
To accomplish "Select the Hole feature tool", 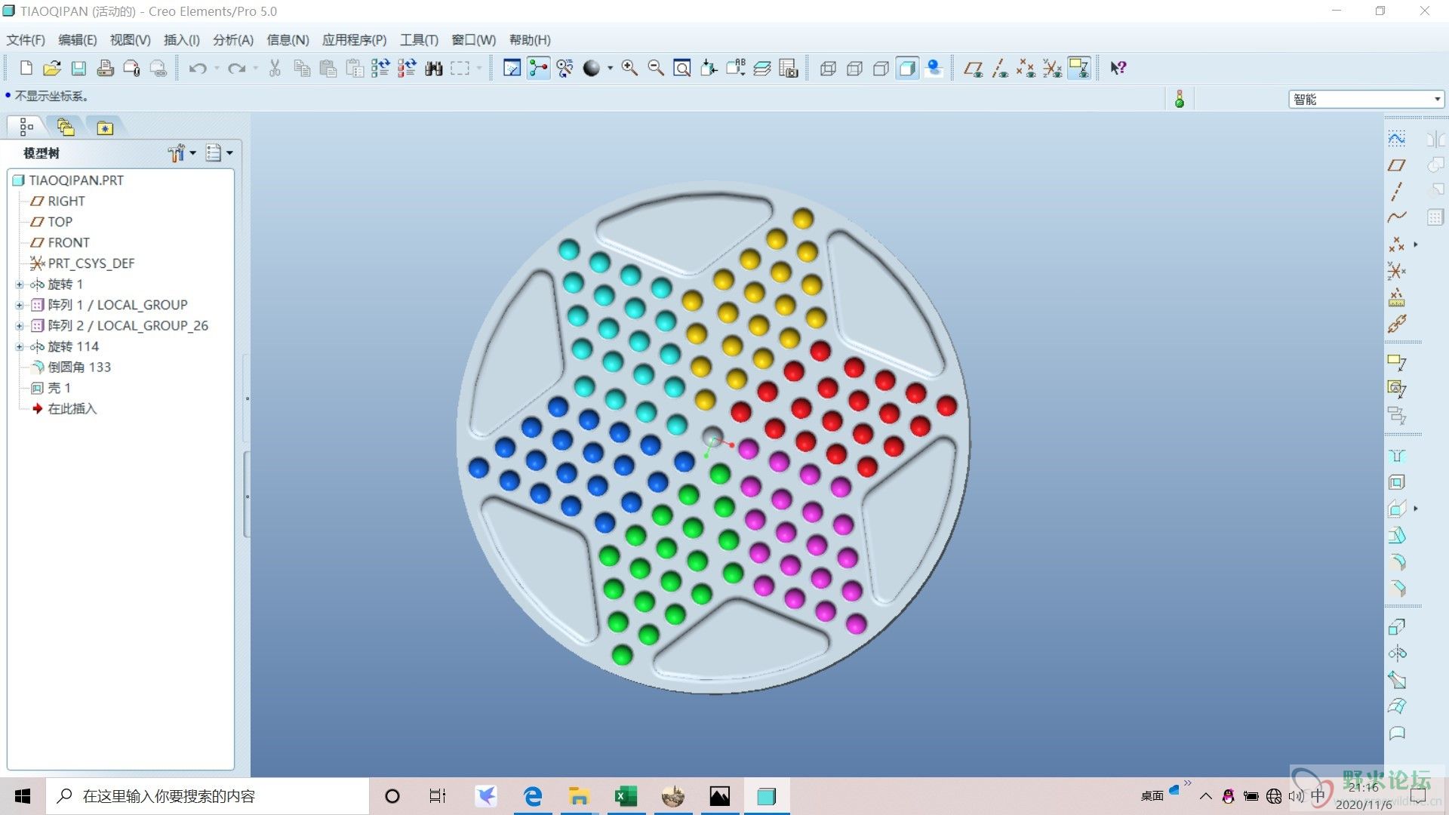I will [x=1397, y=456].
